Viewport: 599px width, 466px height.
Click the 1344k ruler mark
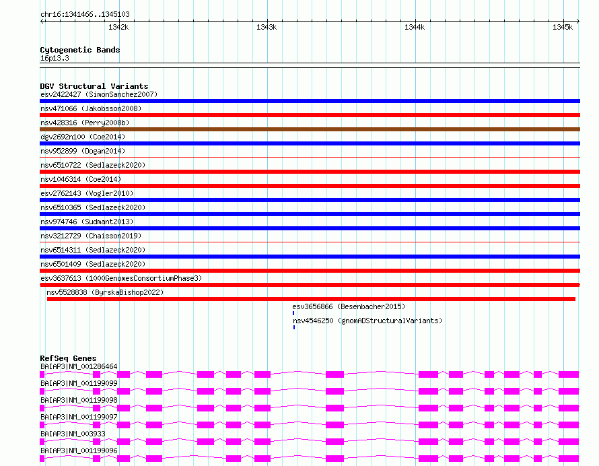tap(415, 27)
